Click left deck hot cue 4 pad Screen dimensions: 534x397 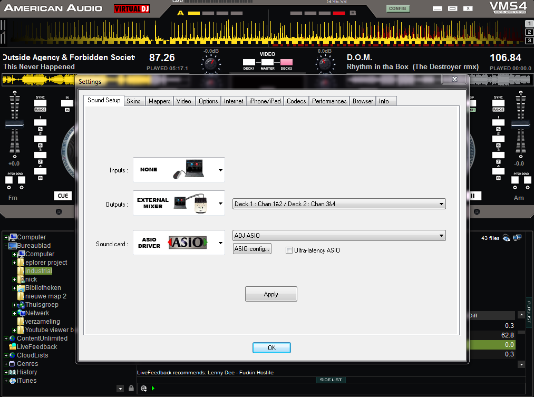tap(40, 171)
